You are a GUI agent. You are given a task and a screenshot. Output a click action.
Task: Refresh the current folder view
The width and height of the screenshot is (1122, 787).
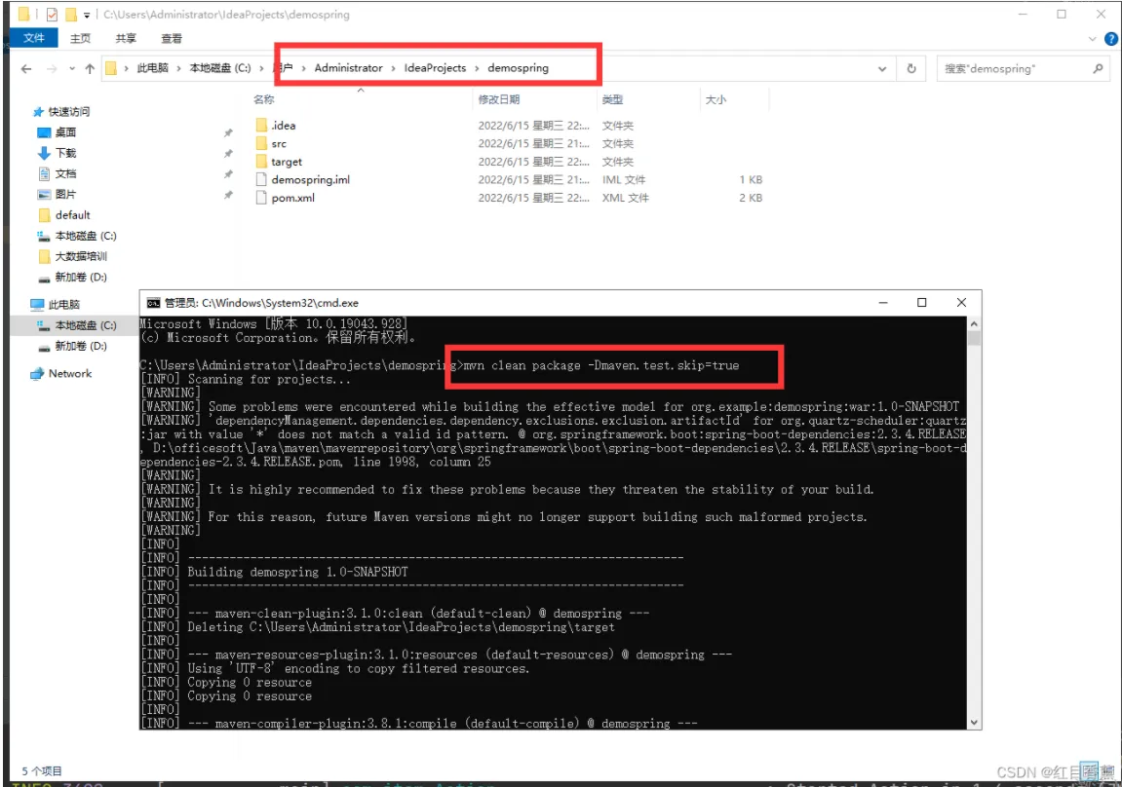pyautogui.click(x=911, y=68)
